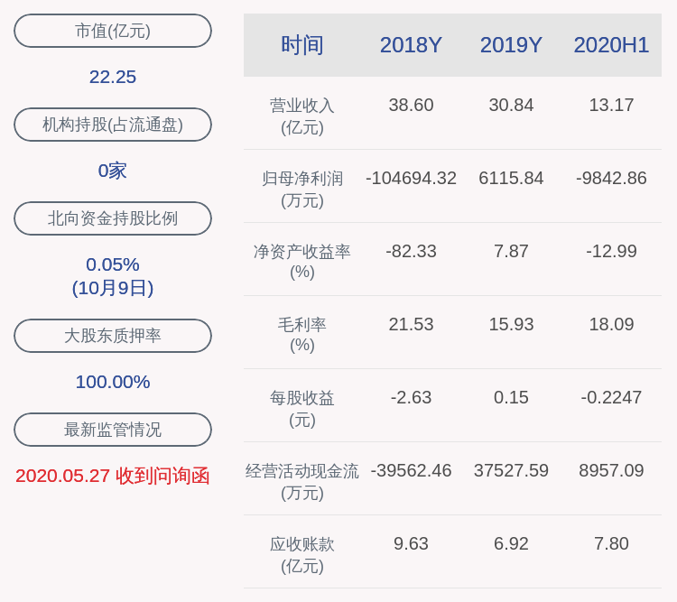Click the 应收账款(亿元) row label
This screenshot has height=602, width=677.
pyautogui.click(x=301, y=554)
